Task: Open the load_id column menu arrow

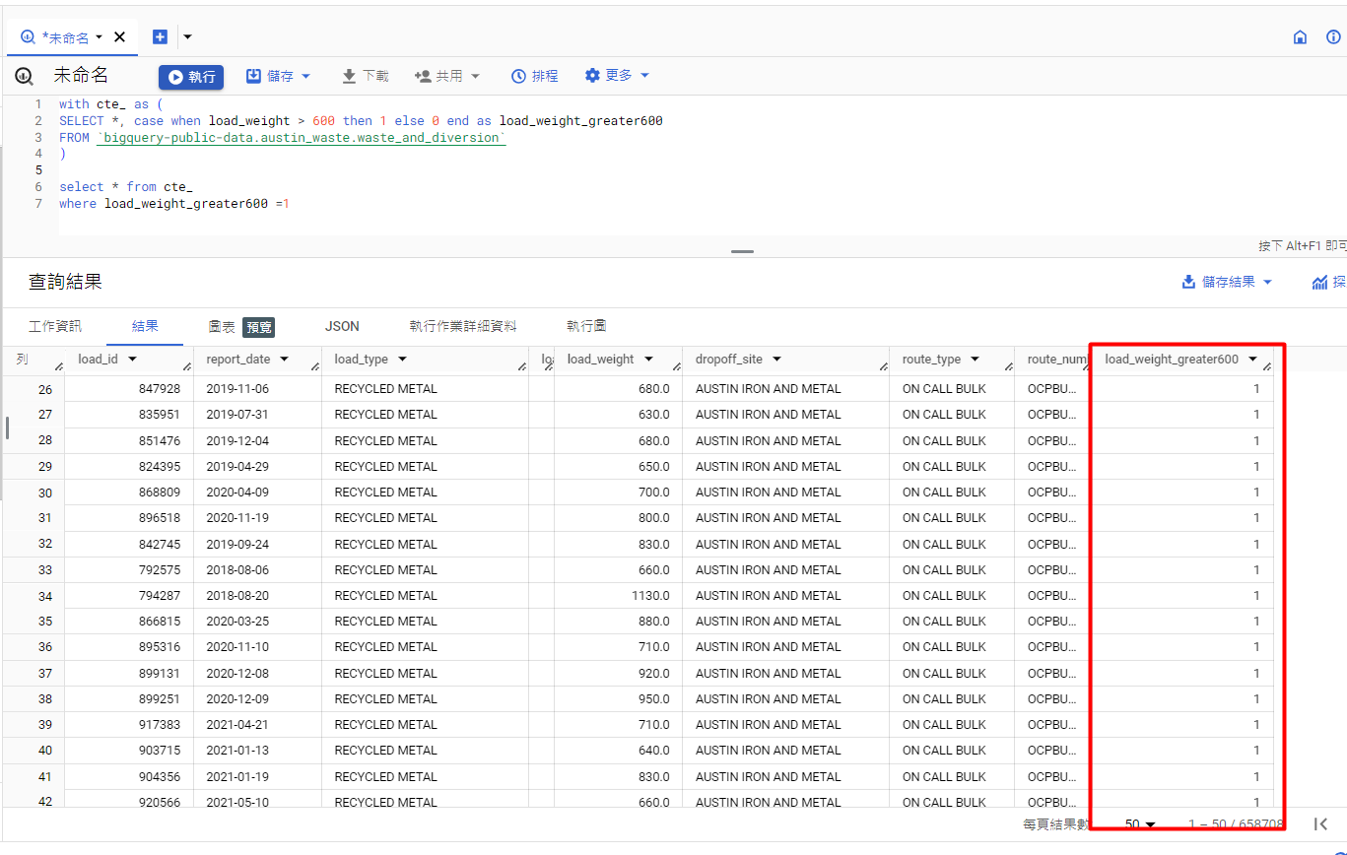Action: pos(132,360)
